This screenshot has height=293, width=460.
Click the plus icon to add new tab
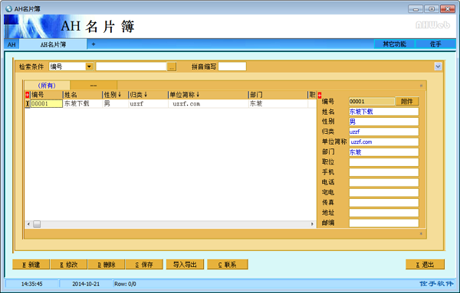(94, 44)
